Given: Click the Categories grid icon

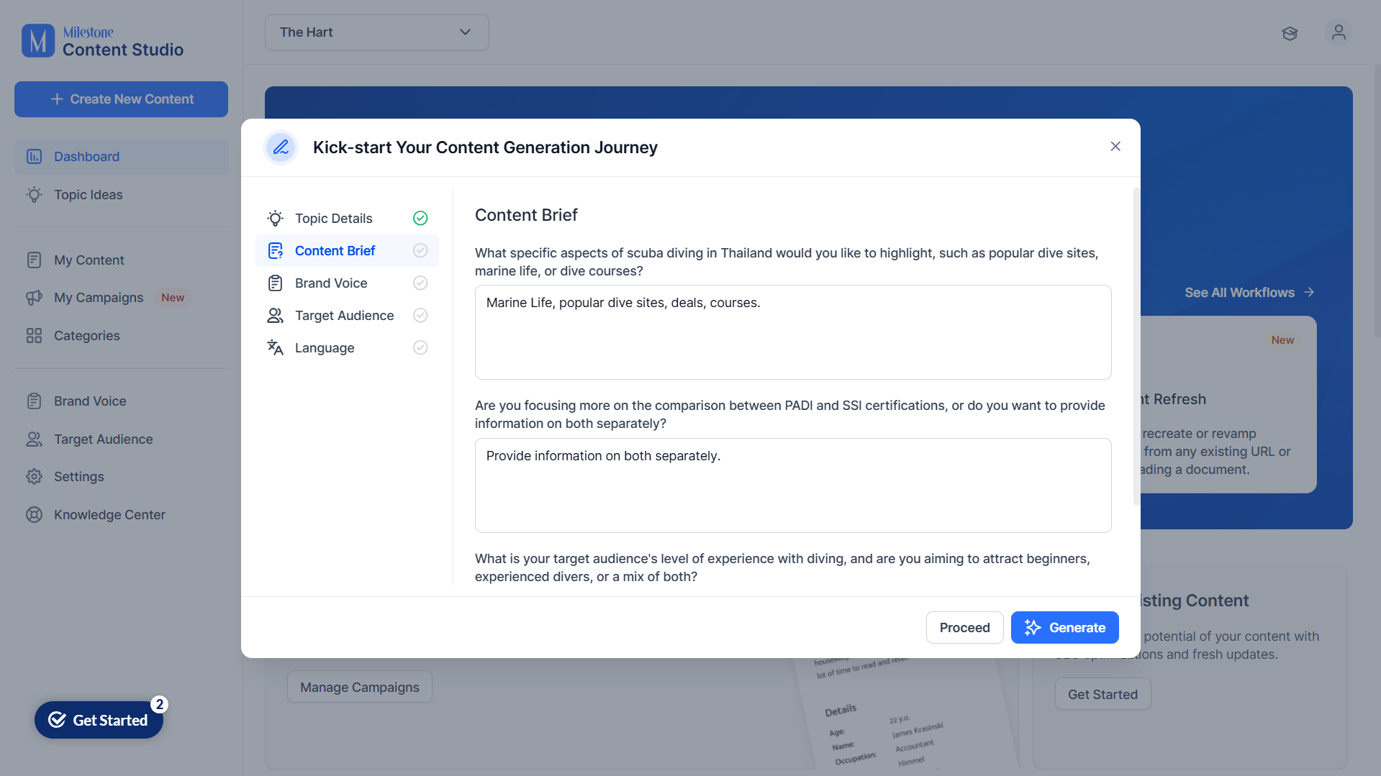Looking at the screenshot, I should (34, 336).
